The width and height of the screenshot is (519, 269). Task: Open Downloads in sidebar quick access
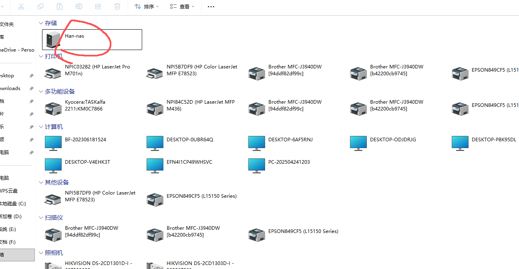(x=17, y=88)
